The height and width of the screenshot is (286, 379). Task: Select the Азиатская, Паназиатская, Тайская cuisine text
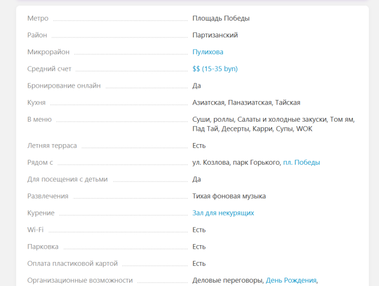pyautogui.click(x=246, y=102)
